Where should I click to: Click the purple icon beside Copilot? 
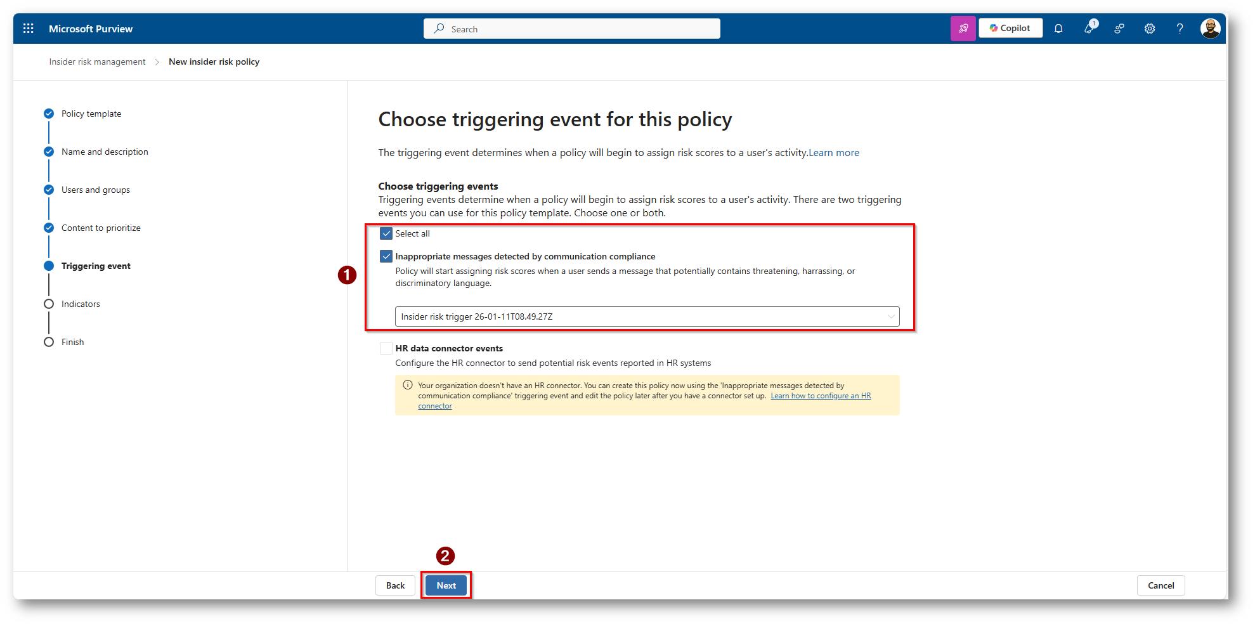point(963,29)
